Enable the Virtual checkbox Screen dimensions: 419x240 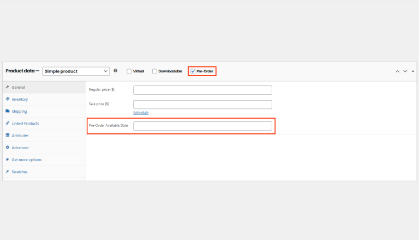pos(129,71)
